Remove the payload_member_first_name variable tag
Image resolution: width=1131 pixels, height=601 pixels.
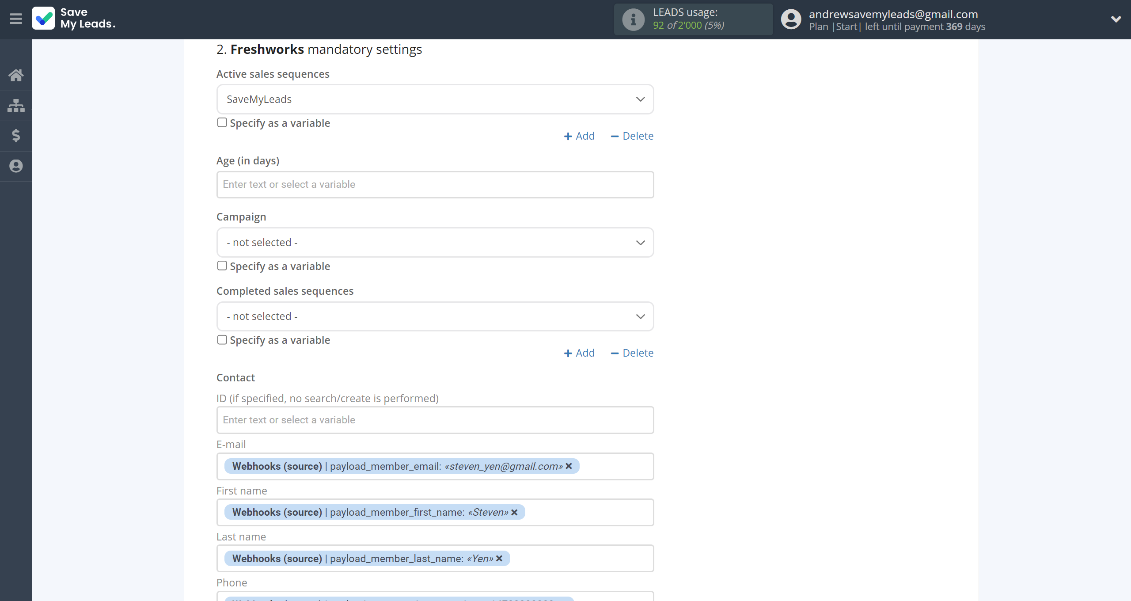pos(514,512)
